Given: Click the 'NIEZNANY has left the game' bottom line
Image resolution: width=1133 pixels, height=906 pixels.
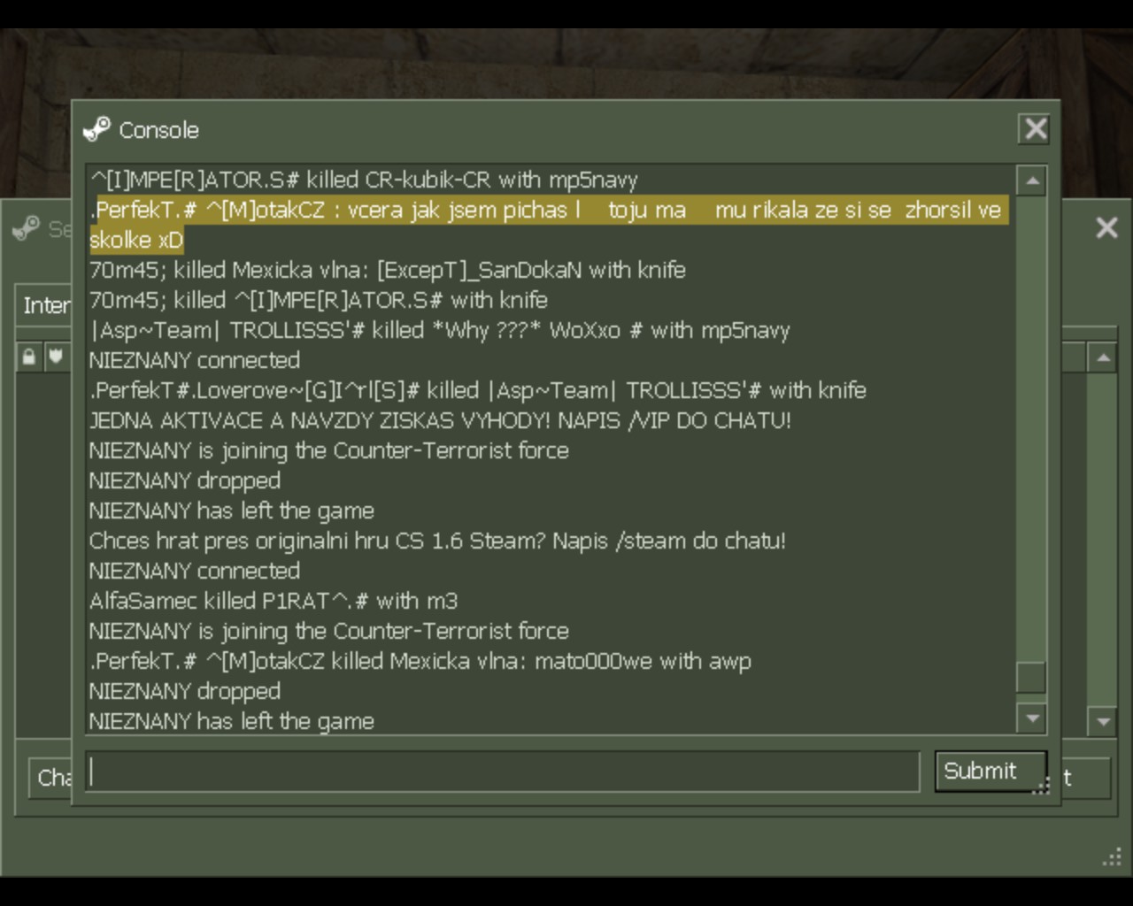Looking at the screenshot, I should click(x=232, y=721).
